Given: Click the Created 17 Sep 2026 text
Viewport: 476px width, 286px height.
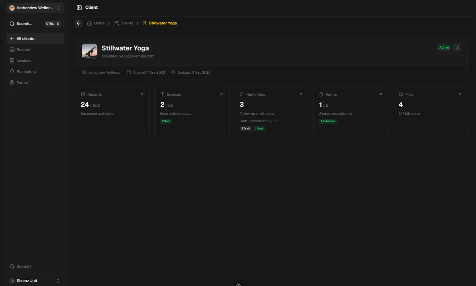Looking at the screenshot, I should [x=149, y=72].
